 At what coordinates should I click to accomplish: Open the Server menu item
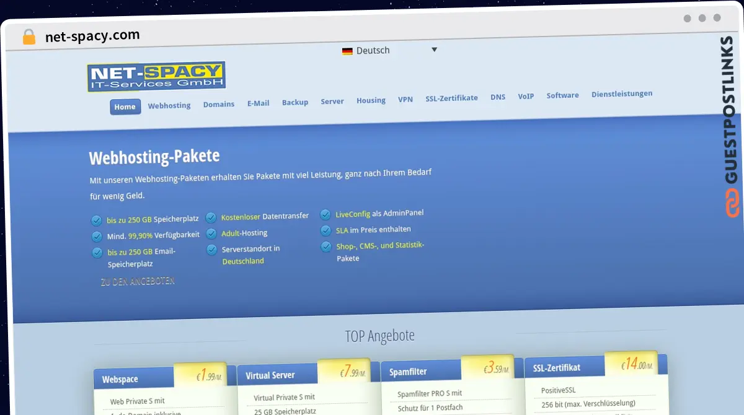coord(332,102)
